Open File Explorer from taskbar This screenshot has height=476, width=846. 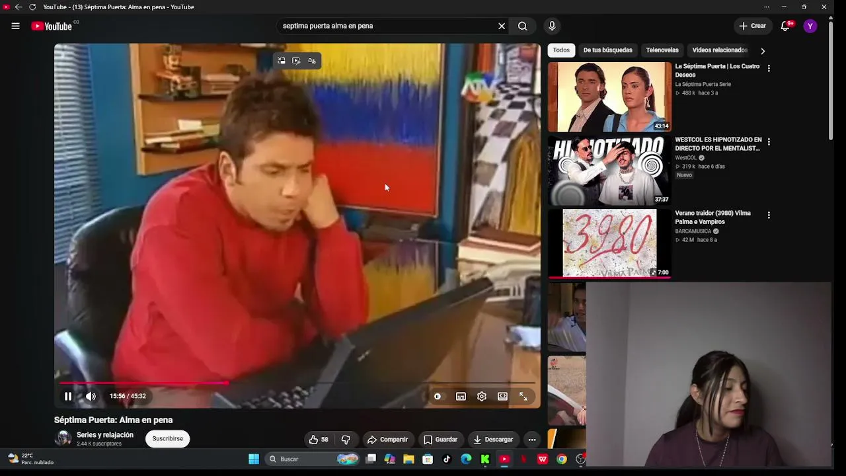pos(408,459)
